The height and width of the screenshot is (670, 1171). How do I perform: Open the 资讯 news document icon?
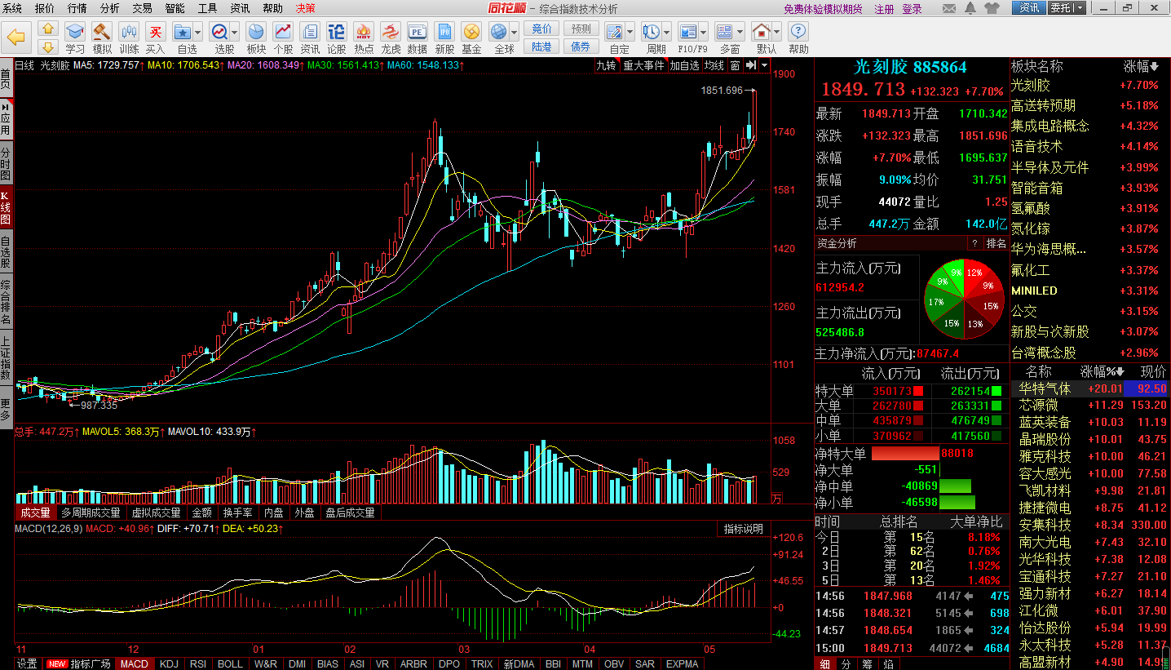[310, 32]
